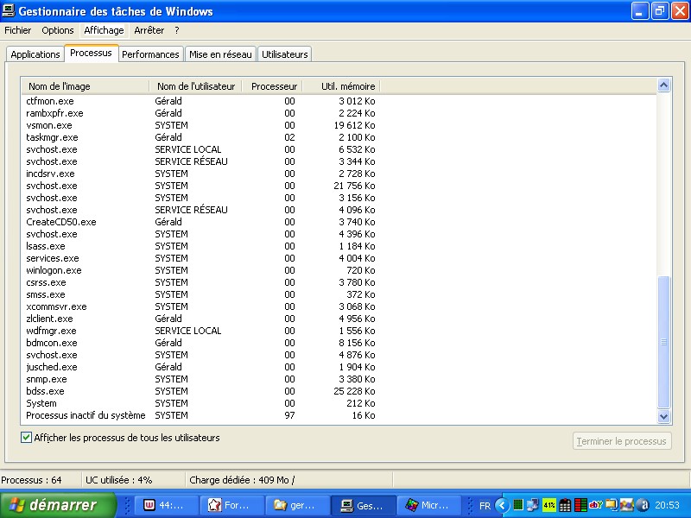Switch to the 'For...' taskbar window

231,505
